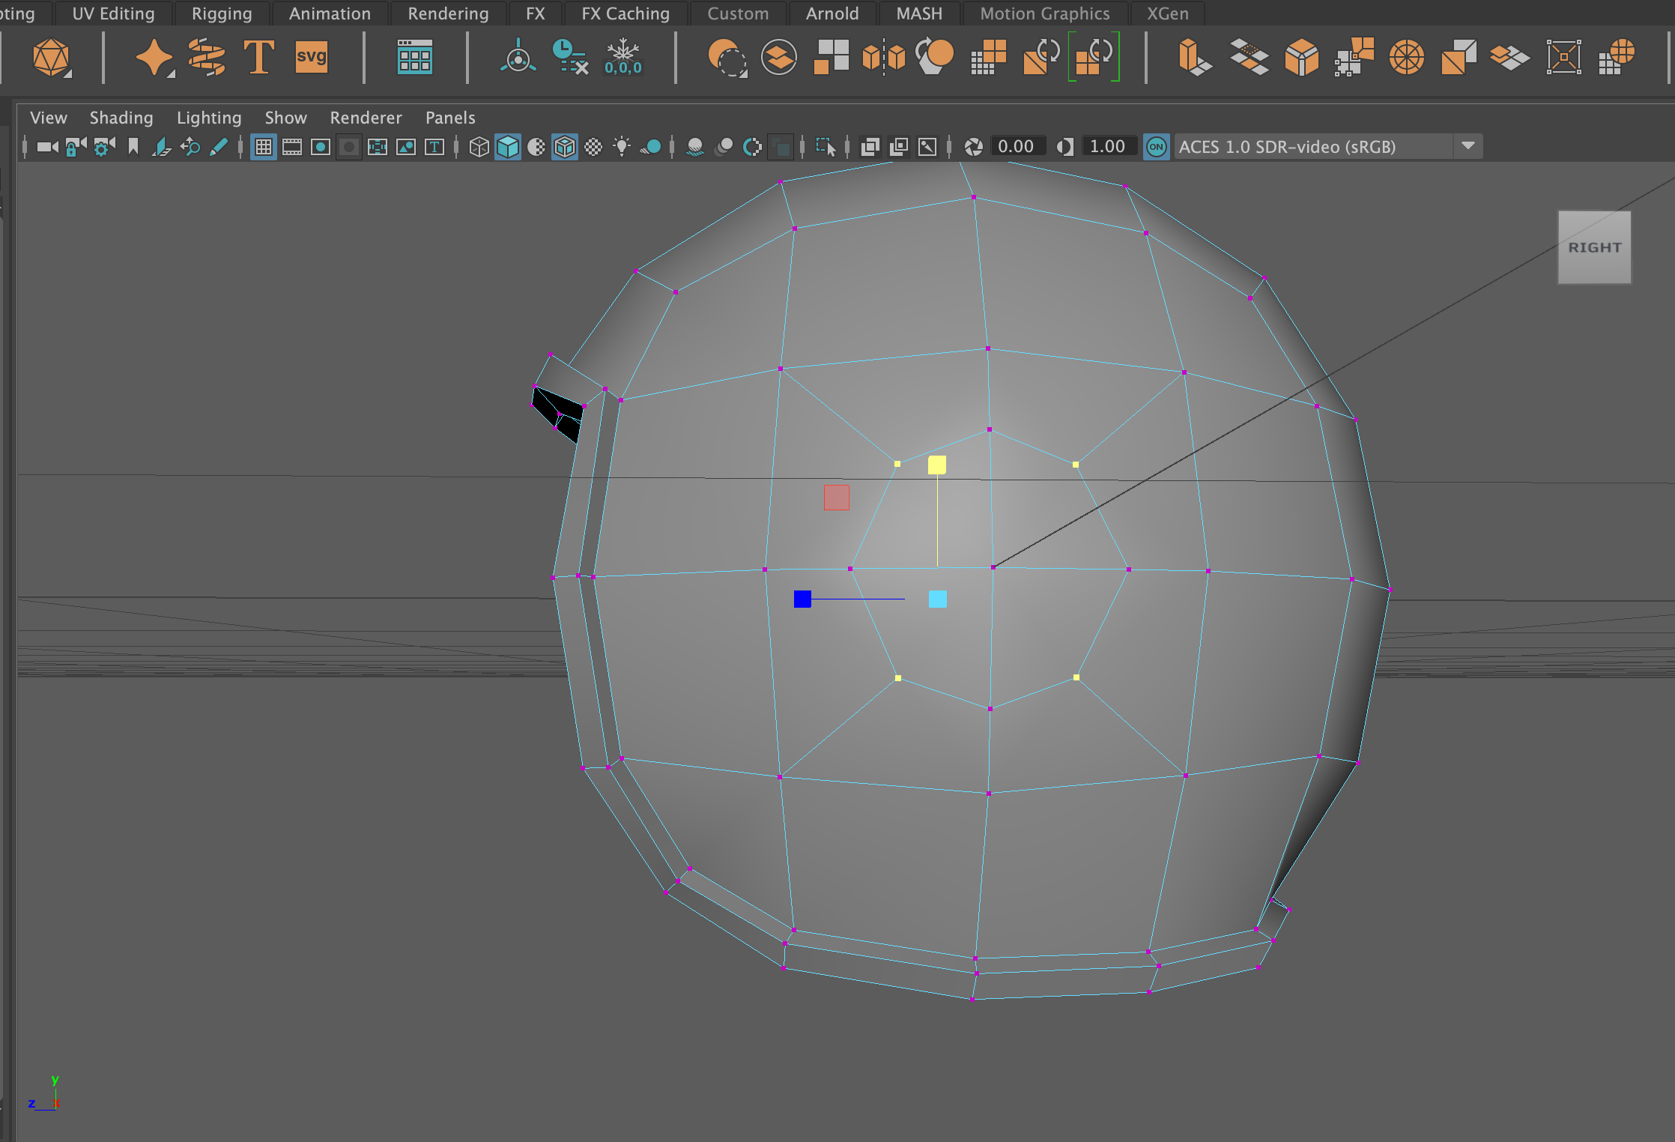Click the RIGHT face of ViewCube
This screenshot has width=1675, height=1142.
1594,248
